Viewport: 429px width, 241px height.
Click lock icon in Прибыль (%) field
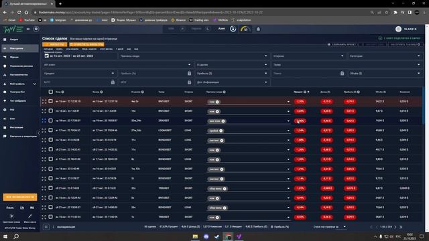tap(189, 73)
